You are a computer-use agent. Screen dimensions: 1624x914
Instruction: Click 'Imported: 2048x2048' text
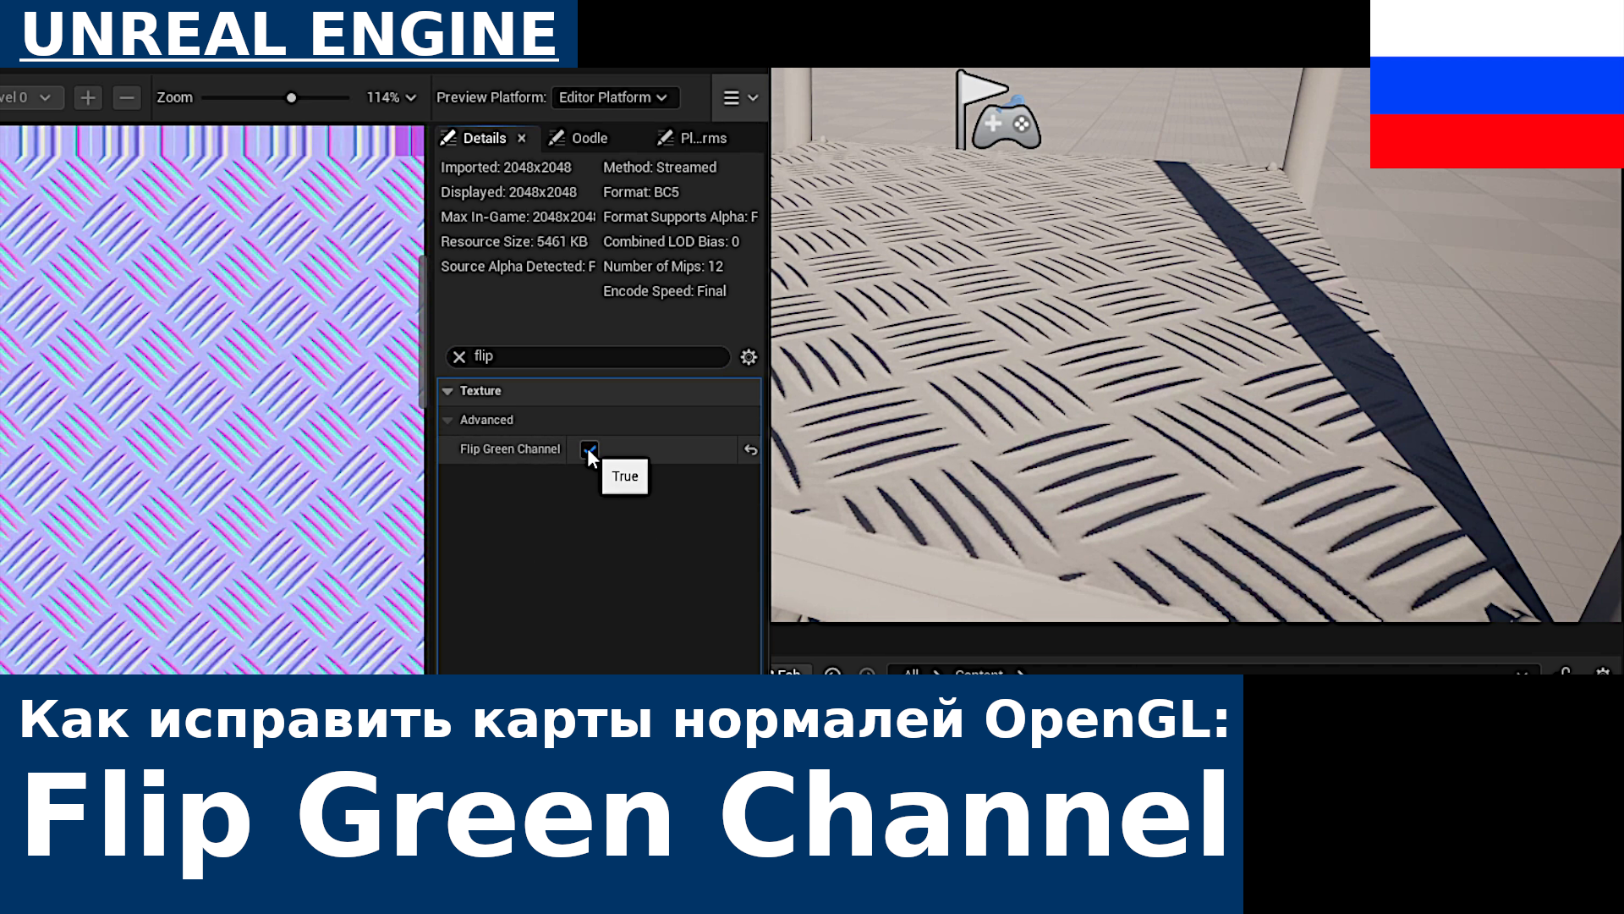(506, 168)
